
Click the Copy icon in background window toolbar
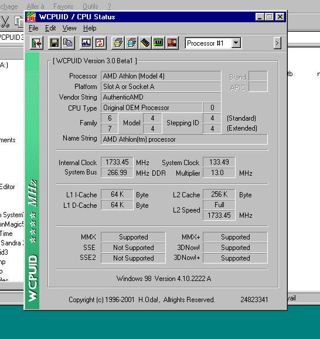(x=19, y=22)
